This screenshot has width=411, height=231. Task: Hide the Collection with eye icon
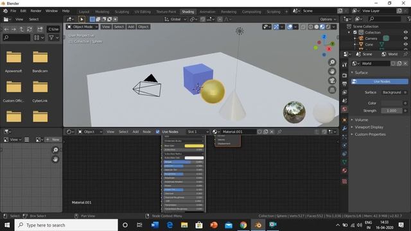pos(405,33)
